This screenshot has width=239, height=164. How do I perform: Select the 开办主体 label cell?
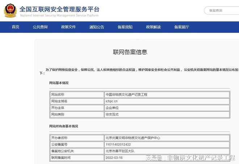[x=77, y=108]
